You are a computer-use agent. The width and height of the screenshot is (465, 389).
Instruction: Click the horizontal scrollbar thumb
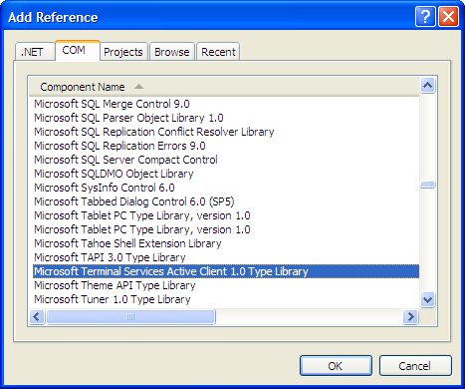pyautogui.click(x=130, y=316)
